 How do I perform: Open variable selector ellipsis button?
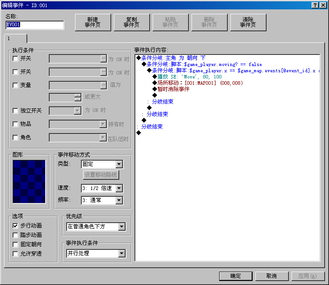[104, 85]
